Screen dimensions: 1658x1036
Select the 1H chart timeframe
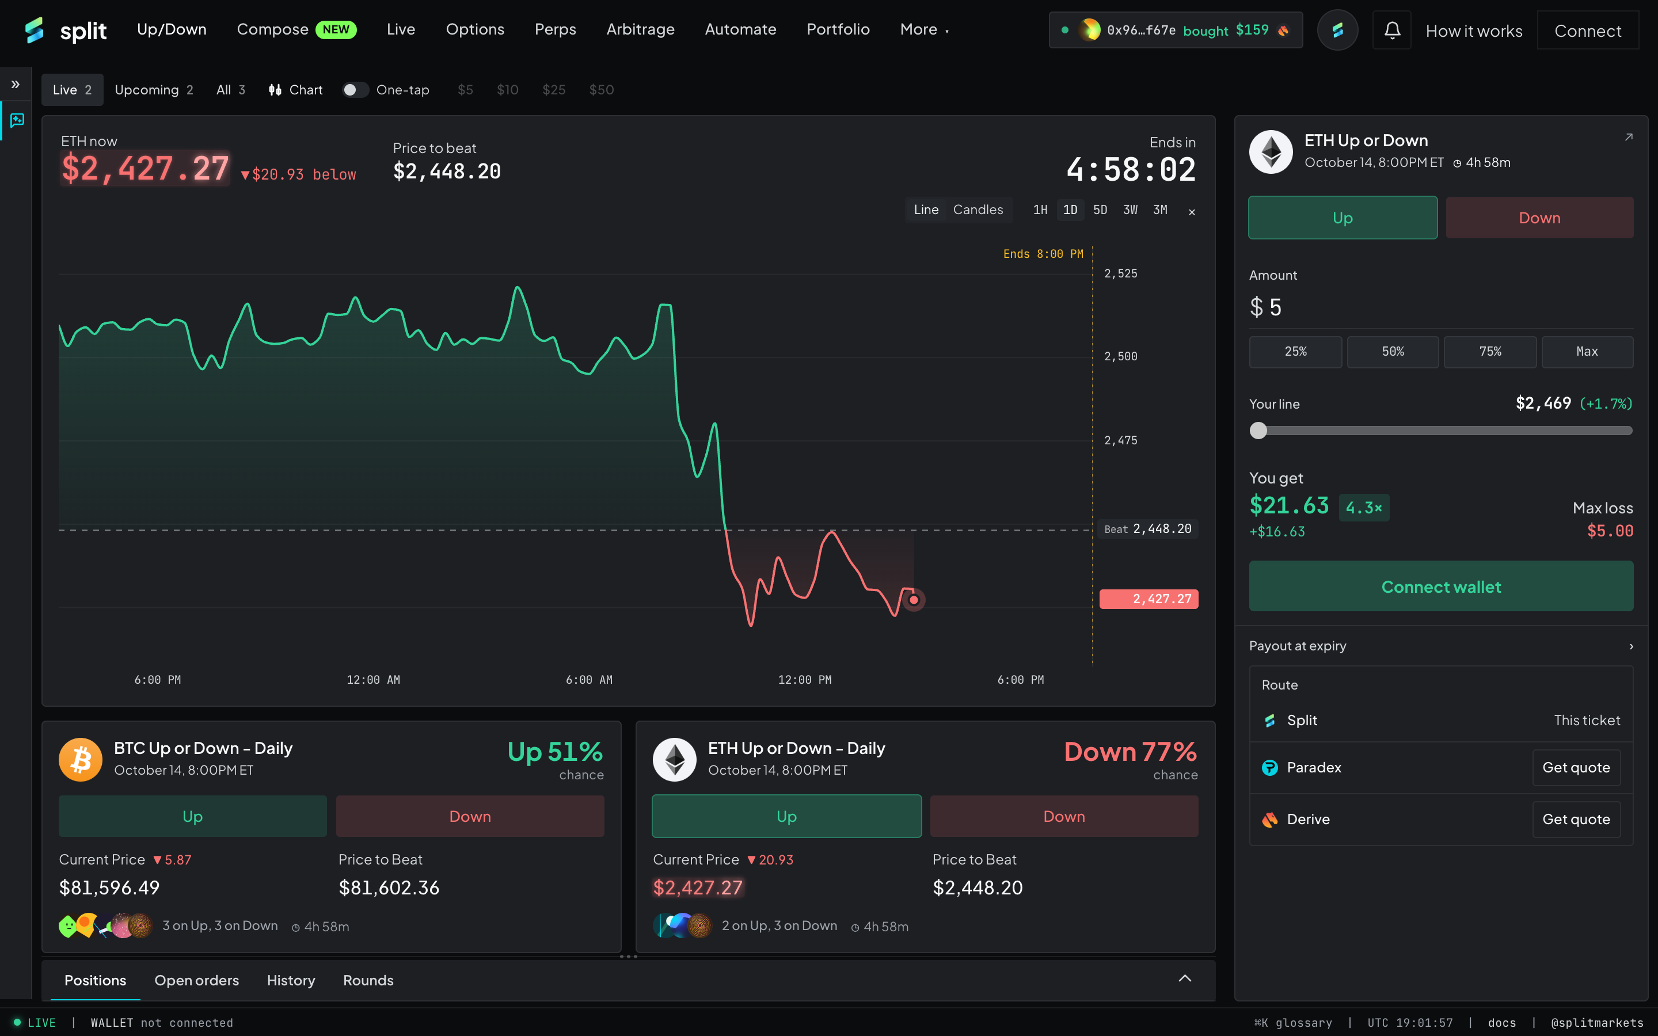[1040, 210]
